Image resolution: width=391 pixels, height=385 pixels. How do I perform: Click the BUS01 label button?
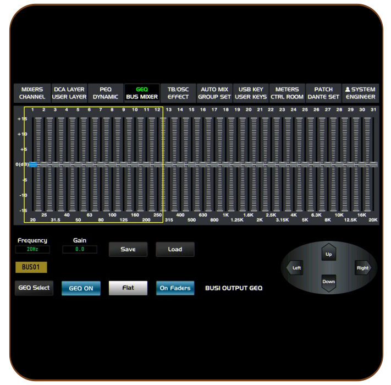click(x=31, y=267)
